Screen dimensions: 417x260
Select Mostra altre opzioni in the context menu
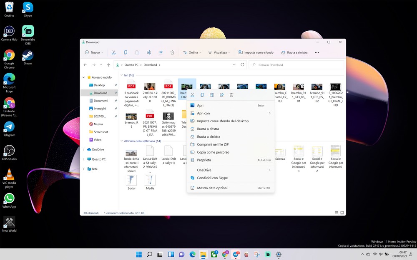click(x=212, y=188)
